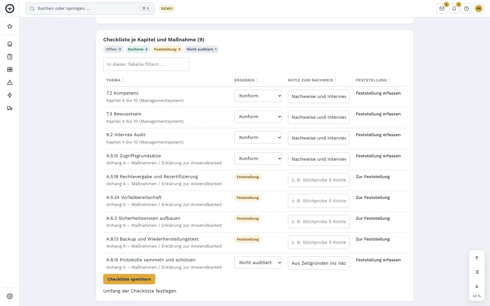The width and height of the screenshot is (490, 306).
Task: Open Ergebnis dropdown for 9.2 Internes Audit
Action: click(x=258, y=137)
